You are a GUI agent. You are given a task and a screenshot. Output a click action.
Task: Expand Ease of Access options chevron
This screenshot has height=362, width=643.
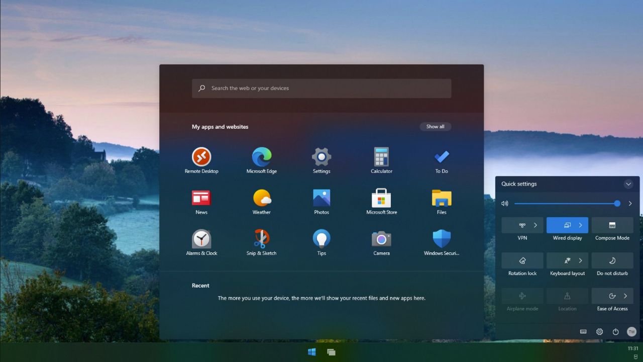coord(625,296)
